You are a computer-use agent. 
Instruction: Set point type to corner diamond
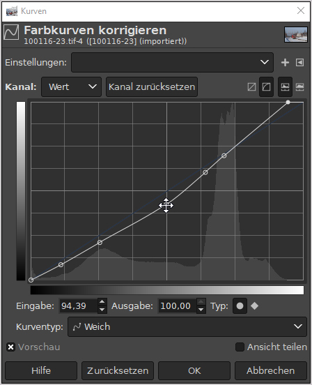coord(254,306)
